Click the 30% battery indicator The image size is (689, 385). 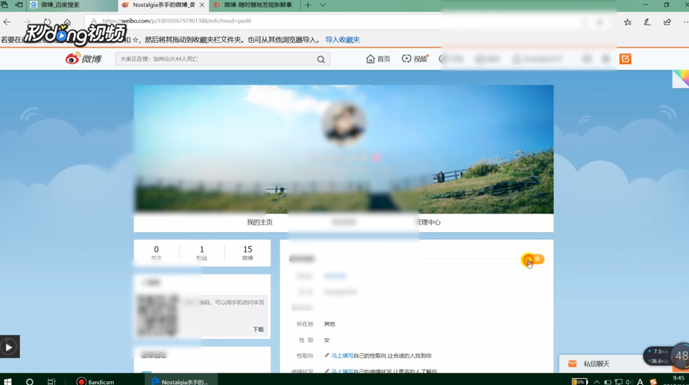pyautogui.click(x=579, y=382)
